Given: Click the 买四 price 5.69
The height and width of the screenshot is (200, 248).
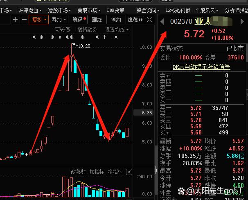Looking at the screenshot, I should click(196, 126).
